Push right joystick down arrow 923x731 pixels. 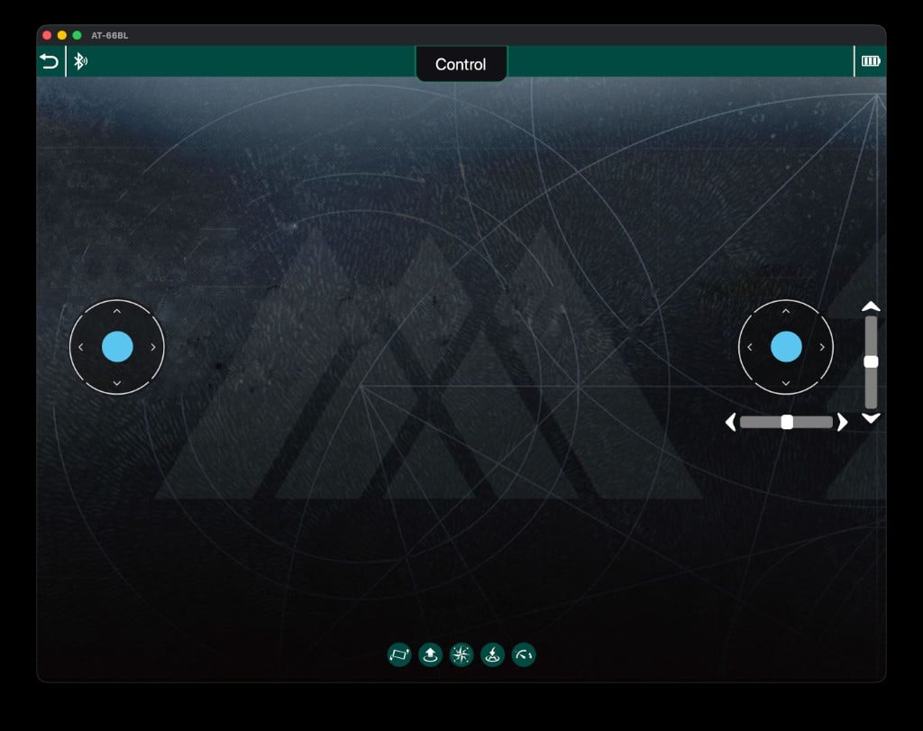coord(786,383)
